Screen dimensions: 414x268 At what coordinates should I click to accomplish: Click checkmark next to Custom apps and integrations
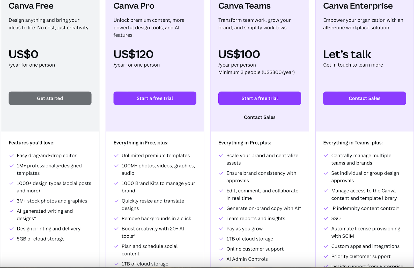pos(326,246)
